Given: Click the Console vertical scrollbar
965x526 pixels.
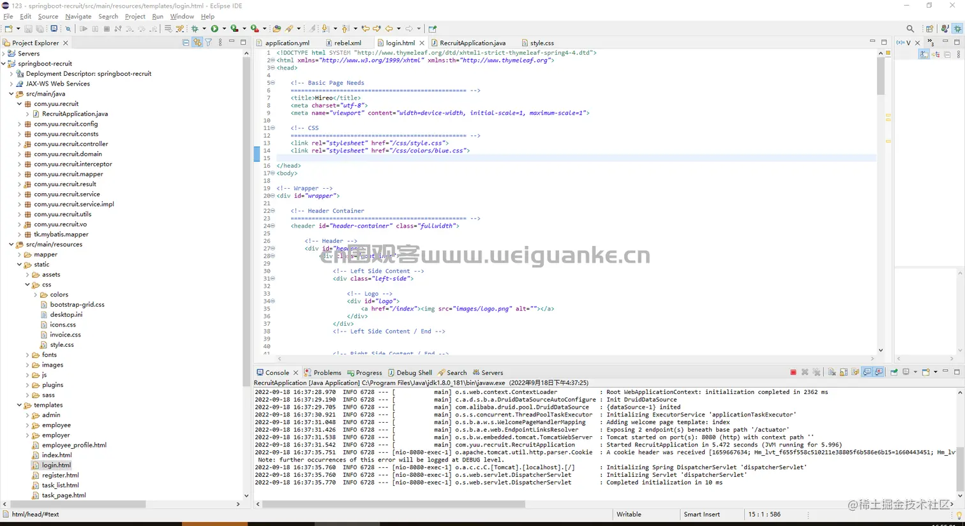Looking at the screenshot, I should click(x=961, y=443).
